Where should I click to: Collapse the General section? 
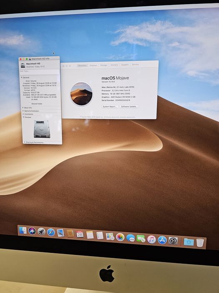21,77
